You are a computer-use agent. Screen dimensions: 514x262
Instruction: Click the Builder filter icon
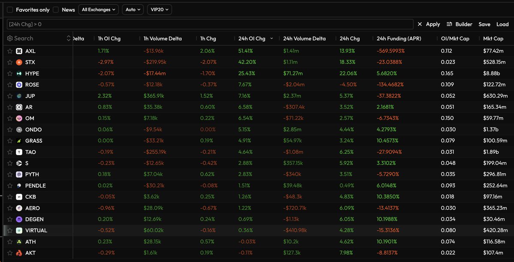pos(449,24)
